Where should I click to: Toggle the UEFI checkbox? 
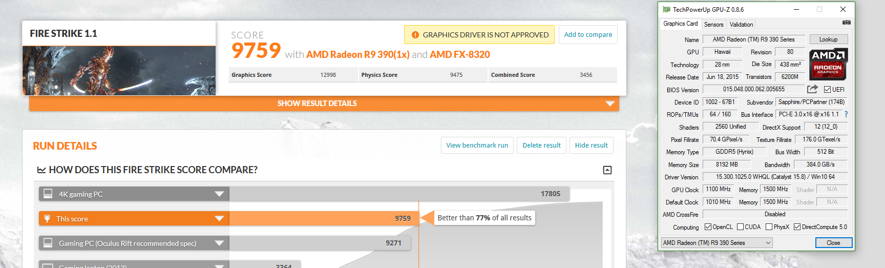pyautogui.click(x=827, y=89)
